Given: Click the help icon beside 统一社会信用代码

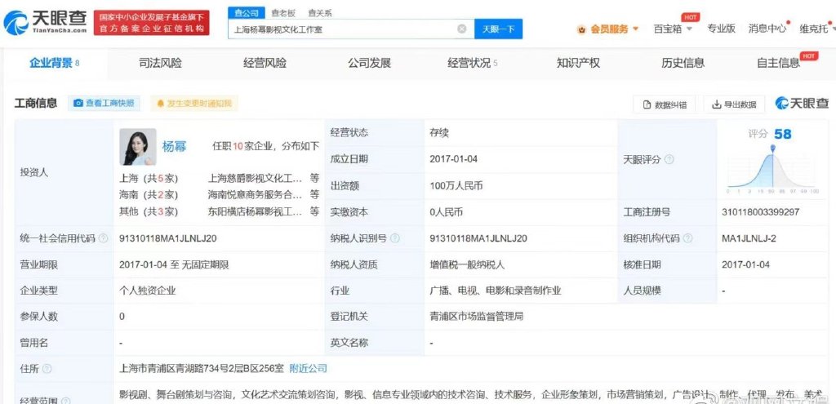Looking at the screenshot, I should [104, 238].
